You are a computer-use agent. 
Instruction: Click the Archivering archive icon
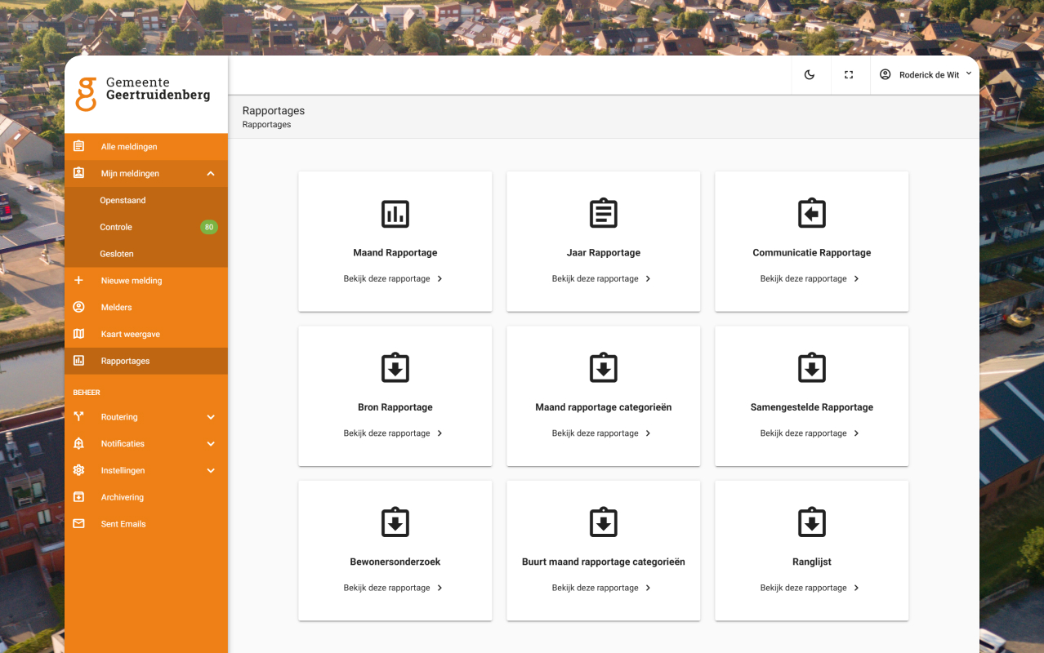coord(79,496)
